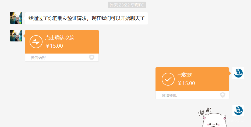Viewport: 251px width, 127px height.
Task: Click 微信转账 label under 已收款 card
Action: point(169,95)
